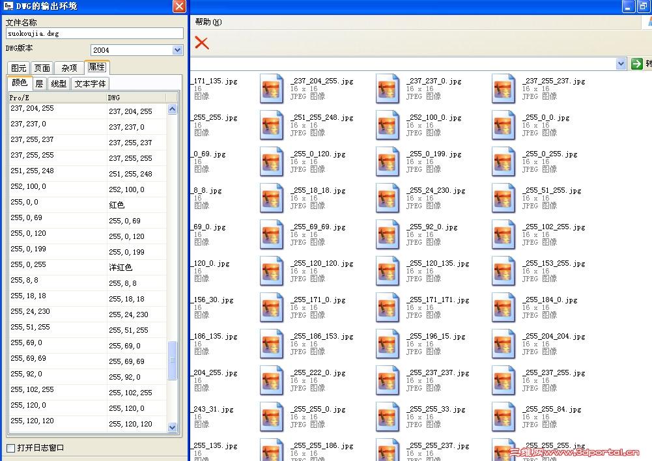Click DWG value 255,24,230
This screenshot has height=461, width=652.
pyautogui.click(x=128, y=314)
